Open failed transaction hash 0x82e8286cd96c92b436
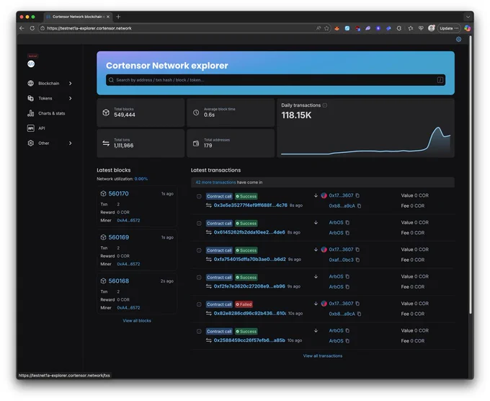Viewport: 490px width, 401px height. tap(250, 314)
